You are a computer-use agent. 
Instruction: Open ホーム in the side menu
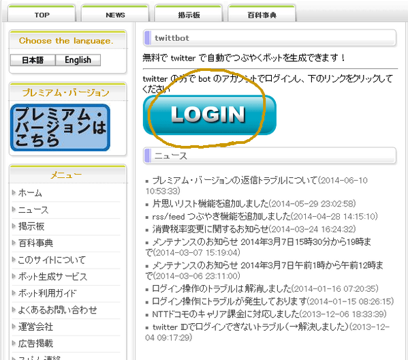click(30, 193)
